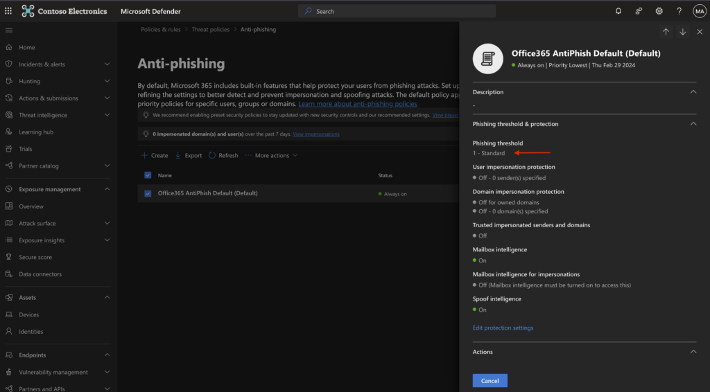Open the MA account avatar
The image size is (710, 392).
(x=699, y=11)
